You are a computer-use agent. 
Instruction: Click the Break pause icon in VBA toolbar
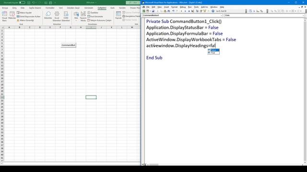pyautogui.click(x=185, y=11)
